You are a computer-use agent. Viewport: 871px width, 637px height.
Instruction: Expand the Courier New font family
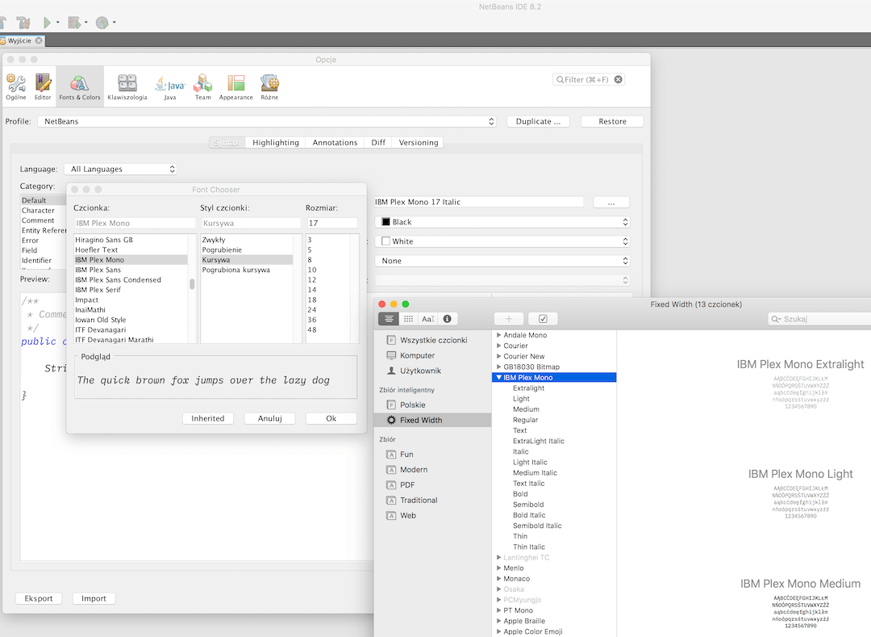[x=499, y=356]
